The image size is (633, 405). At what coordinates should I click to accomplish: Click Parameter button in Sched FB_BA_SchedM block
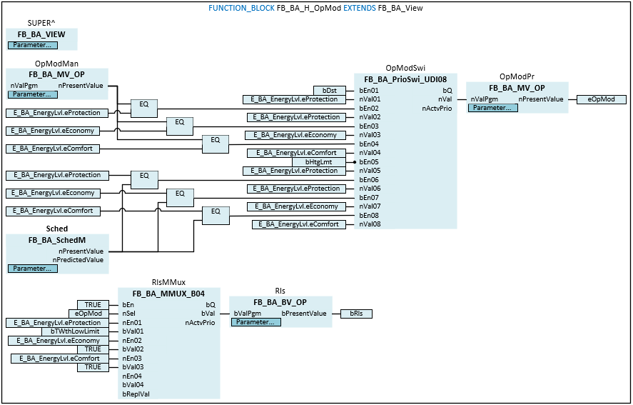[x=33, y=269]
